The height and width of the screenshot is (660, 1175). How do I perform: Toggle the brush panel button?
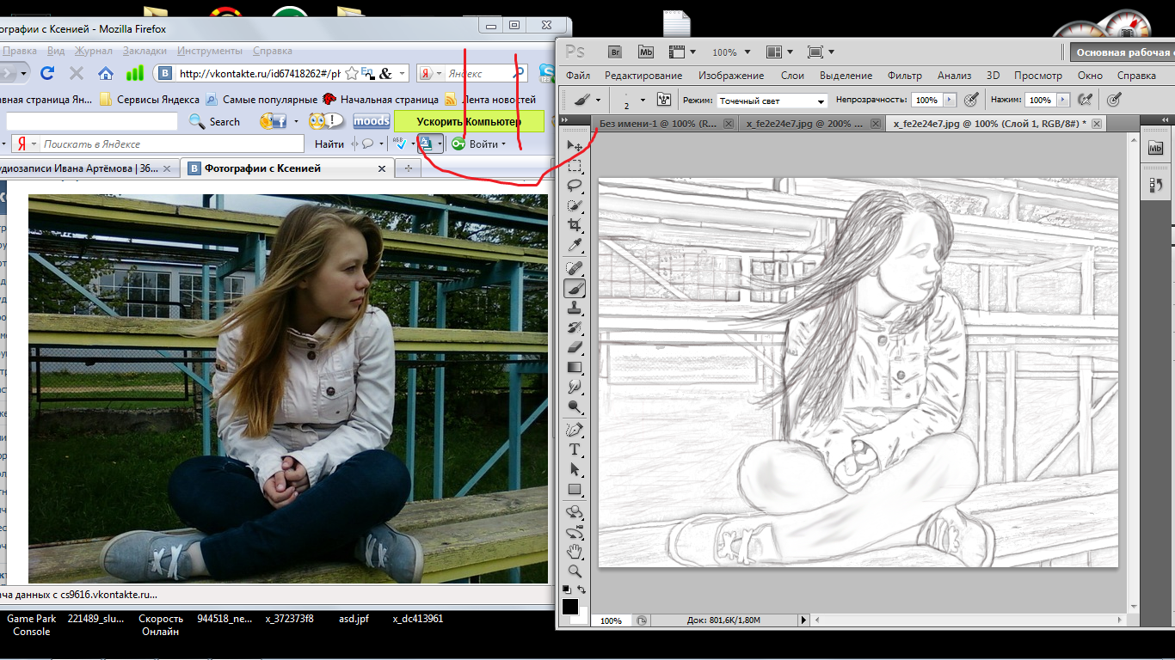pos(663,100)
